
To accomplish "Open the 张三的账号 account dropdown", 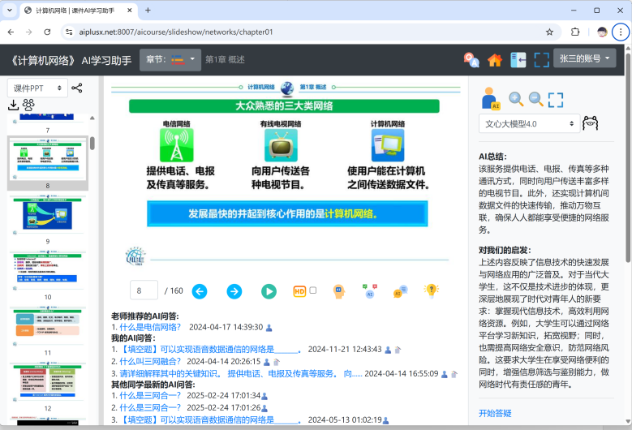I will [x=584, y=58].
